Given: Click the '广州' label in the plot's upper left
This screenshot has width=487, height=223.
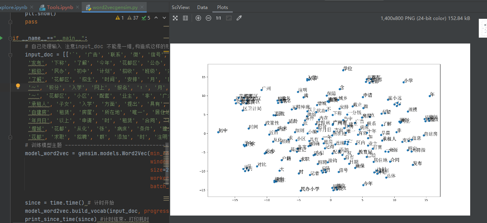Looking at the screenshot, I should coord(266,89).
